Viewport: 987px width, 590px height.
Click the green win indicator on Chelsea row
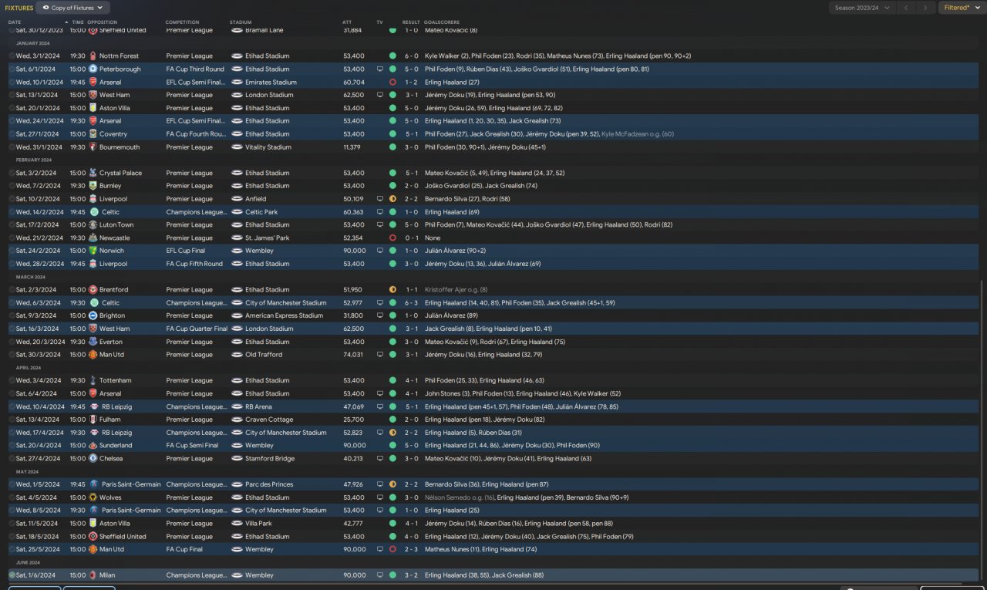(392, 459)
